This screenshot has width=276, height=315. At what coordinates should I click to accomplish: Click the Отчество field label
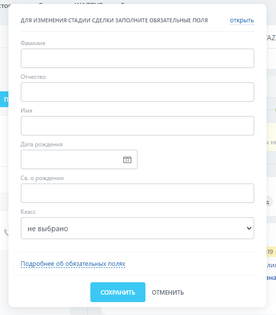click(33, 77)
